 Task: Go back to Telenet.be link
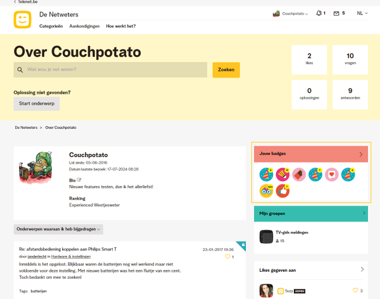[x=26, y=2]
